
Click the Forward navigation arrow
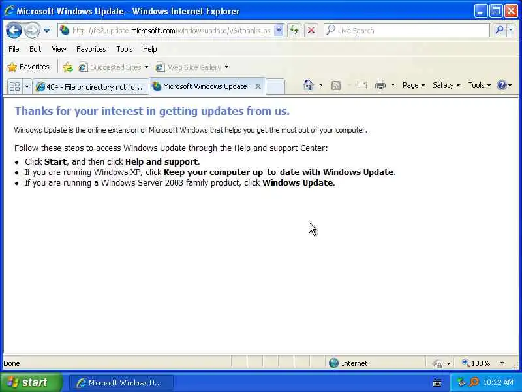click(x=32, y=30)
